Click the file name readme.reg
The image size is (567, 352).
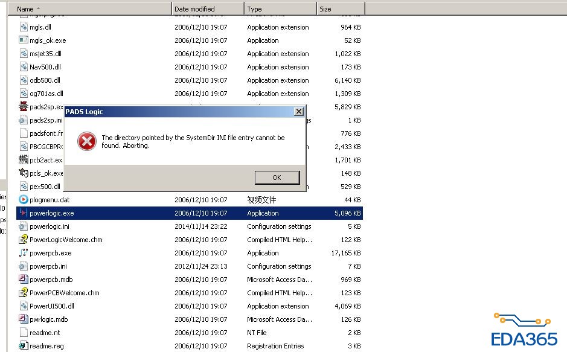click(46, 346)
